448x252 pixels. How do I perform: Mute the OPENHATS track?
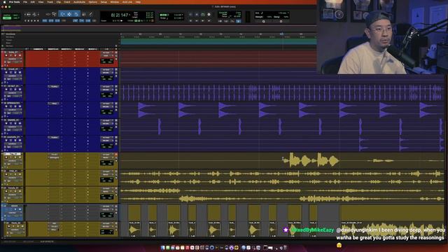pyautogui.click(x=20, y=106)
